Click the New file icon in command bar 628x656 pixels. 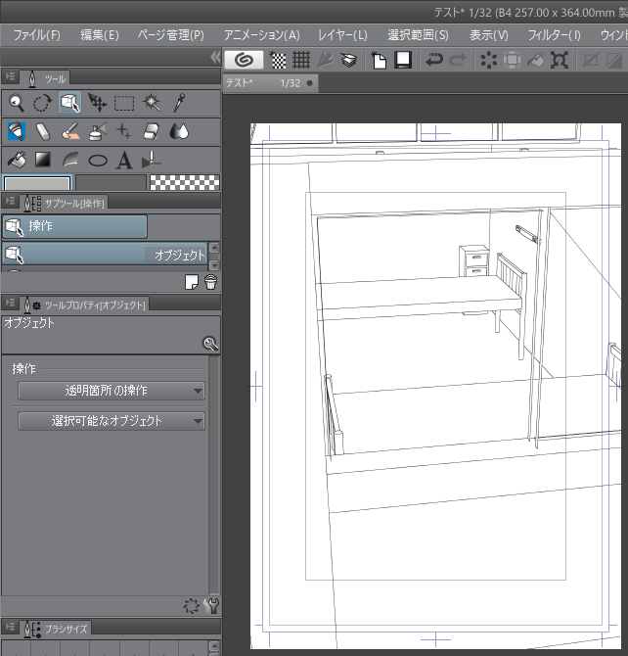tap(379, 61)
